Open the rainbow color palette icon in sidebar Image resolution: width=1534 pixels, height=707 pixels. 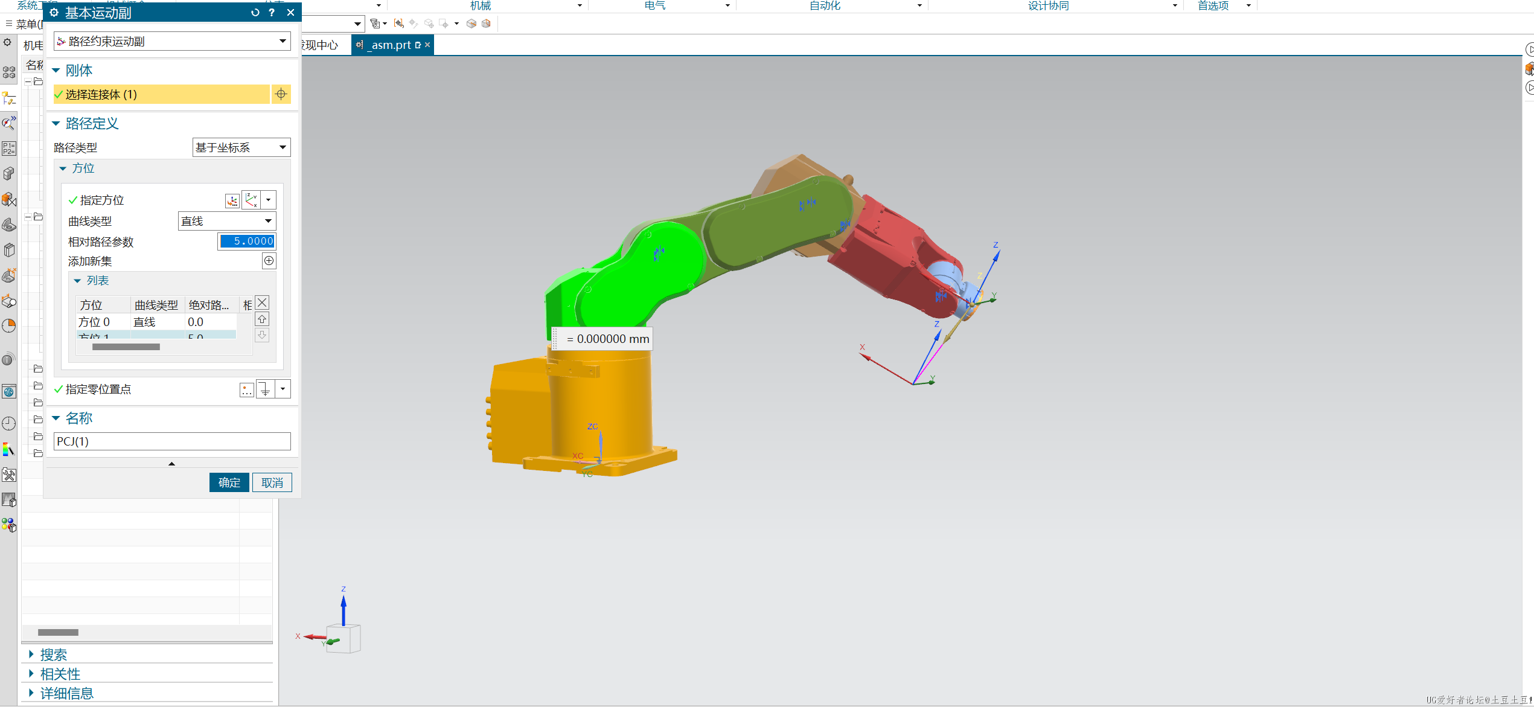point(9,449)
